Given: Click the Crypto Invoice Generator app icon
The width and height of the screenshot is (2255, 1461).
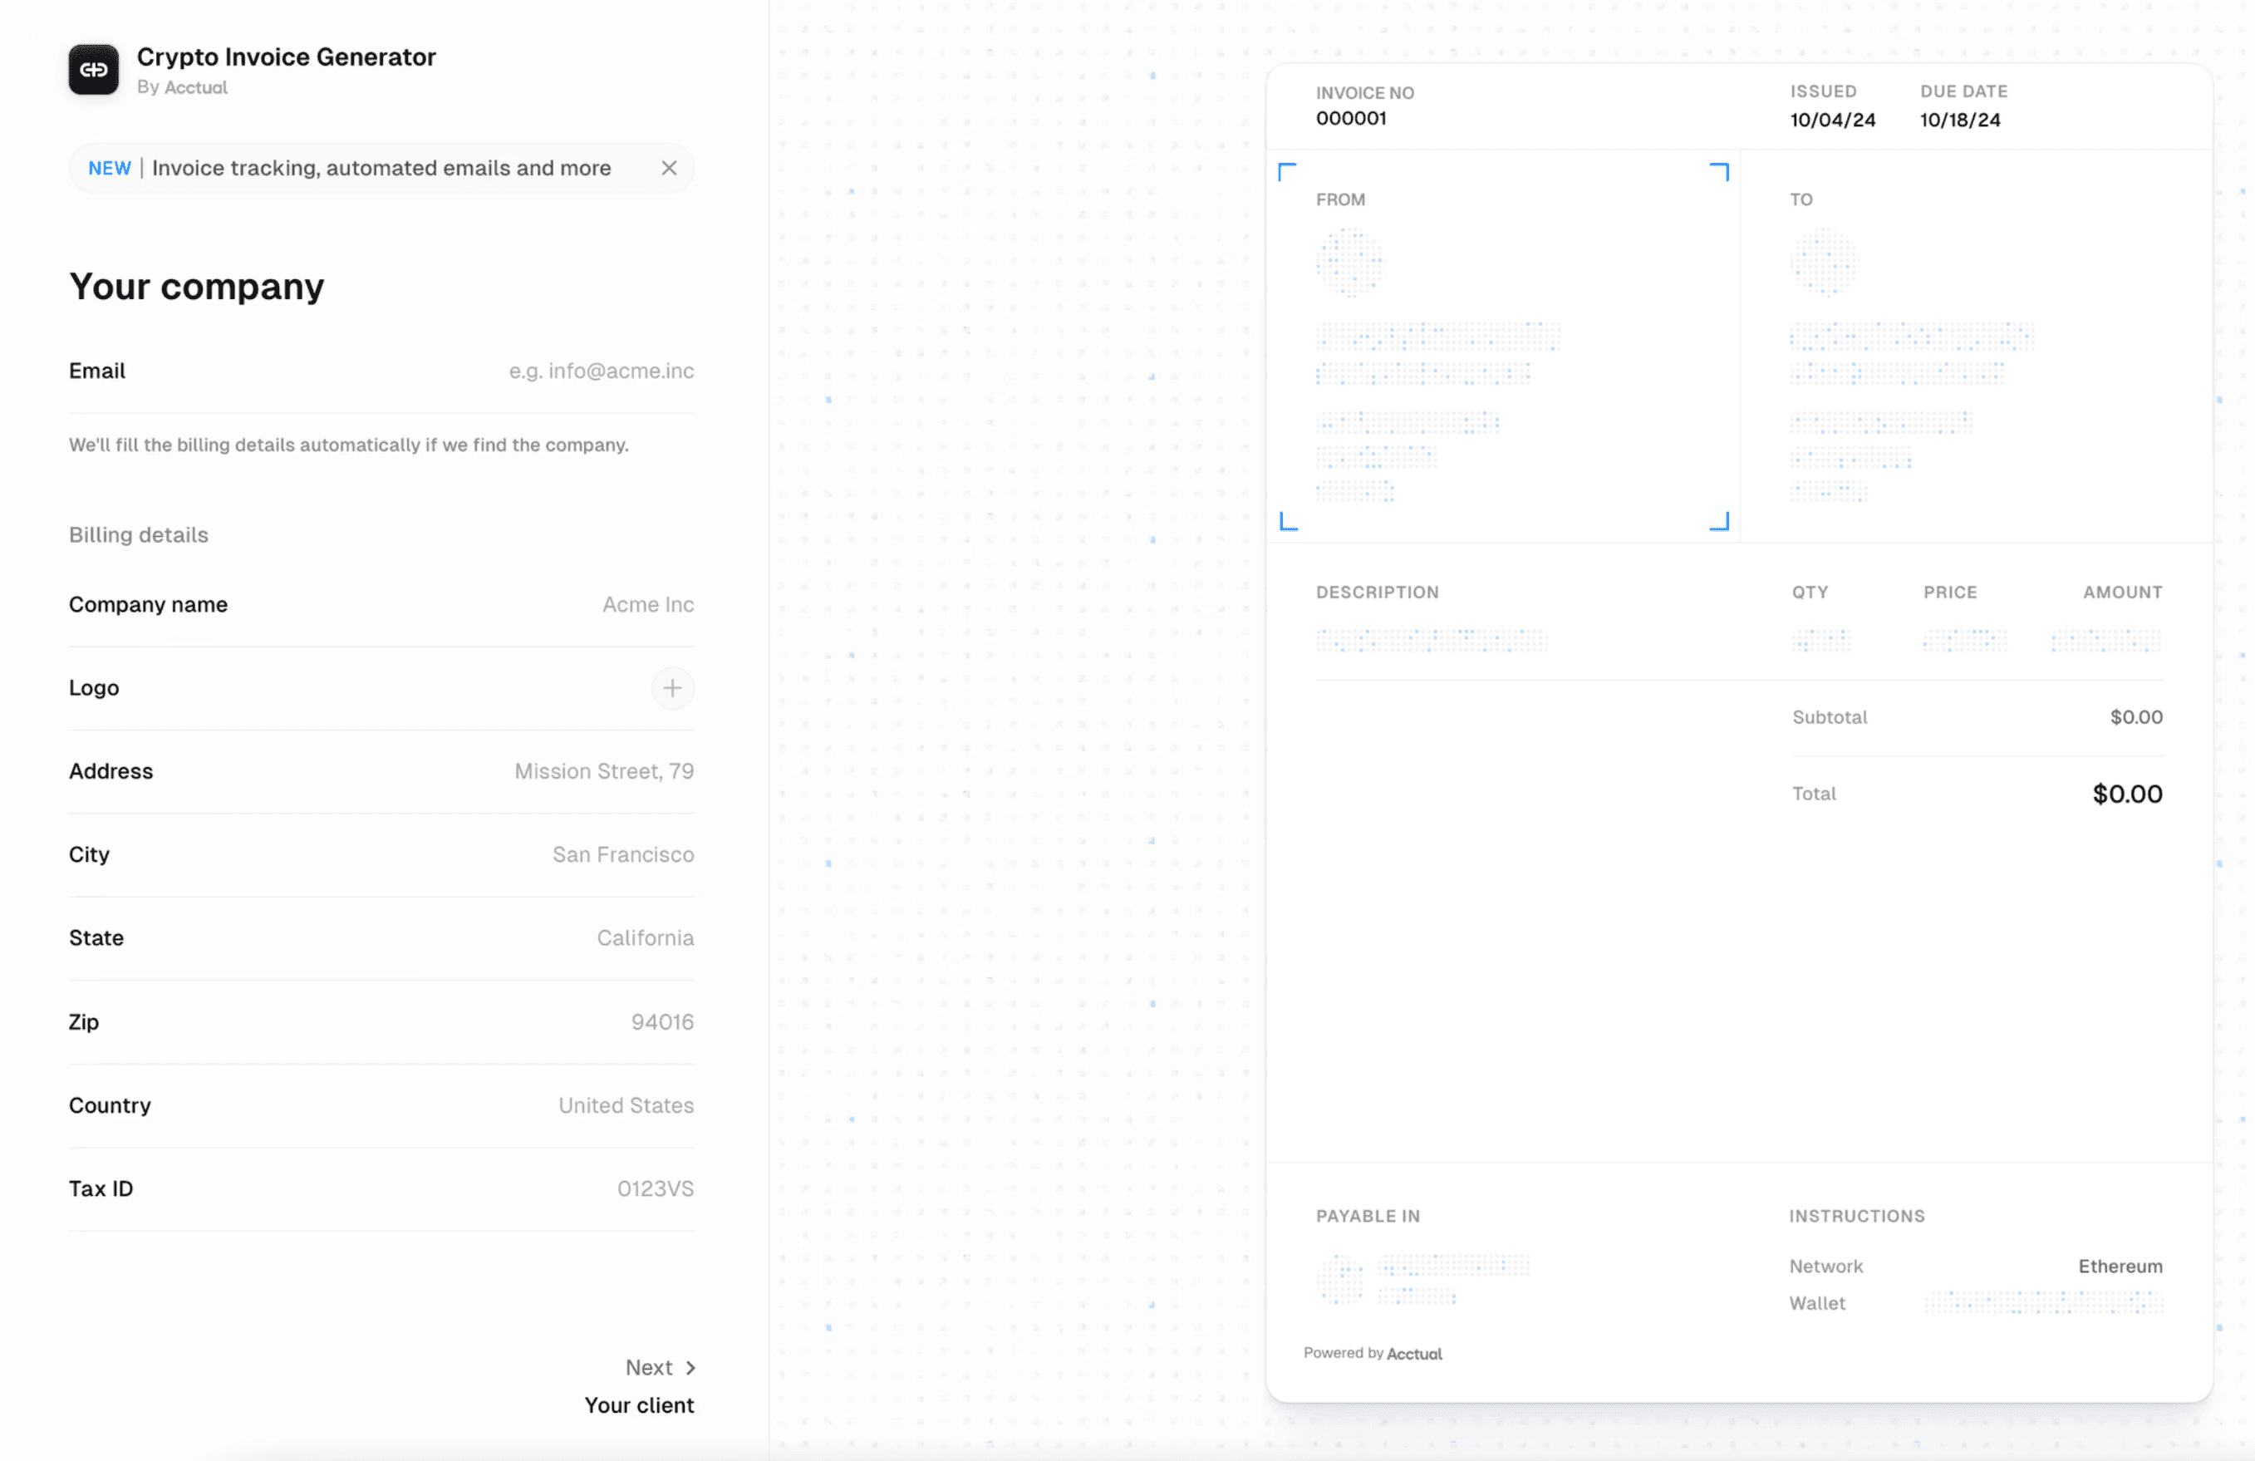Looking at the screenshot, I should pyautogui.click(x=92, y=69).
